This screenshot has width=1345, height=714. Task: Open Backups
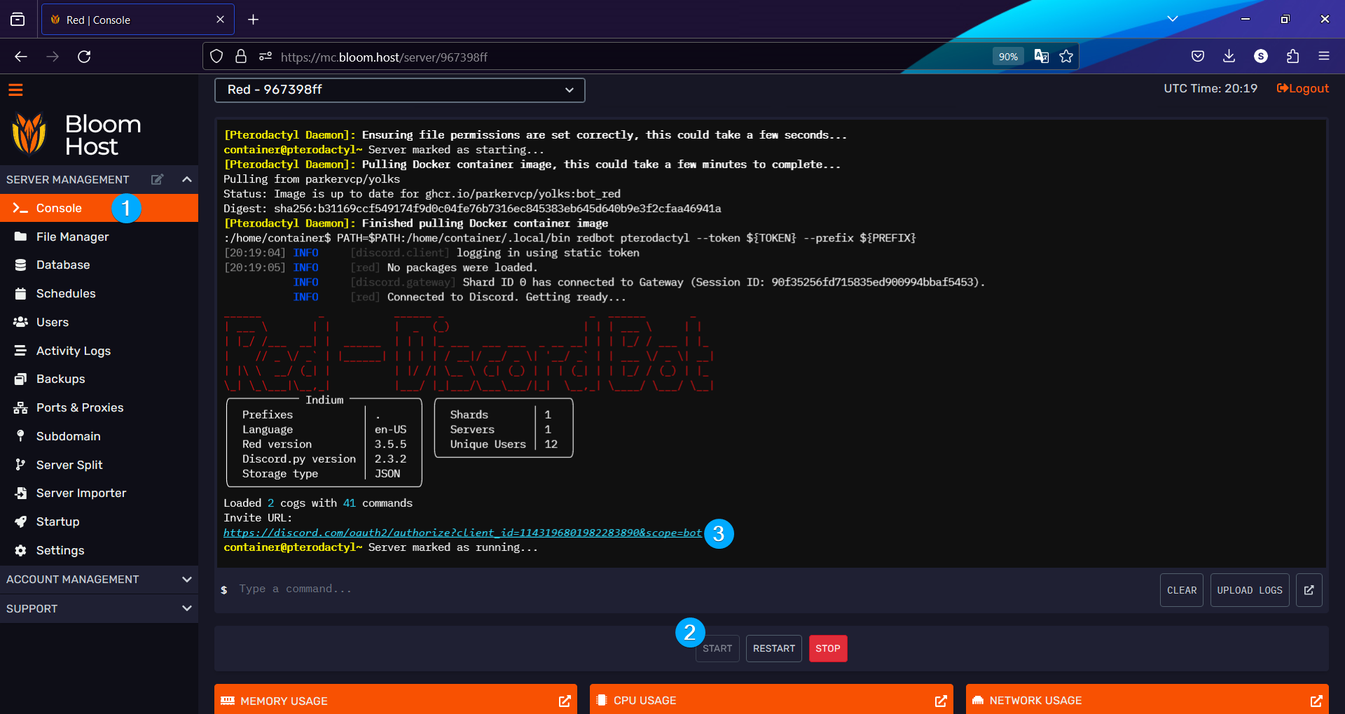pos(99,379)
